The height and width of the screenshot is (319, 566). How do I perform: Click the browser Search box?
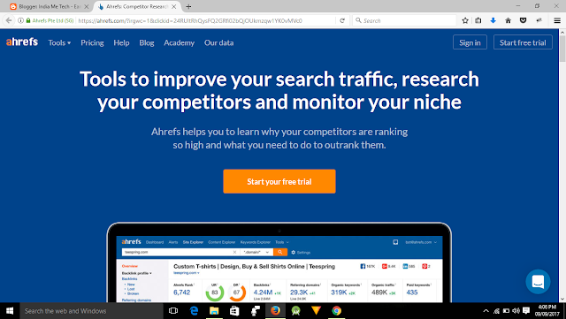pos(404,20)
